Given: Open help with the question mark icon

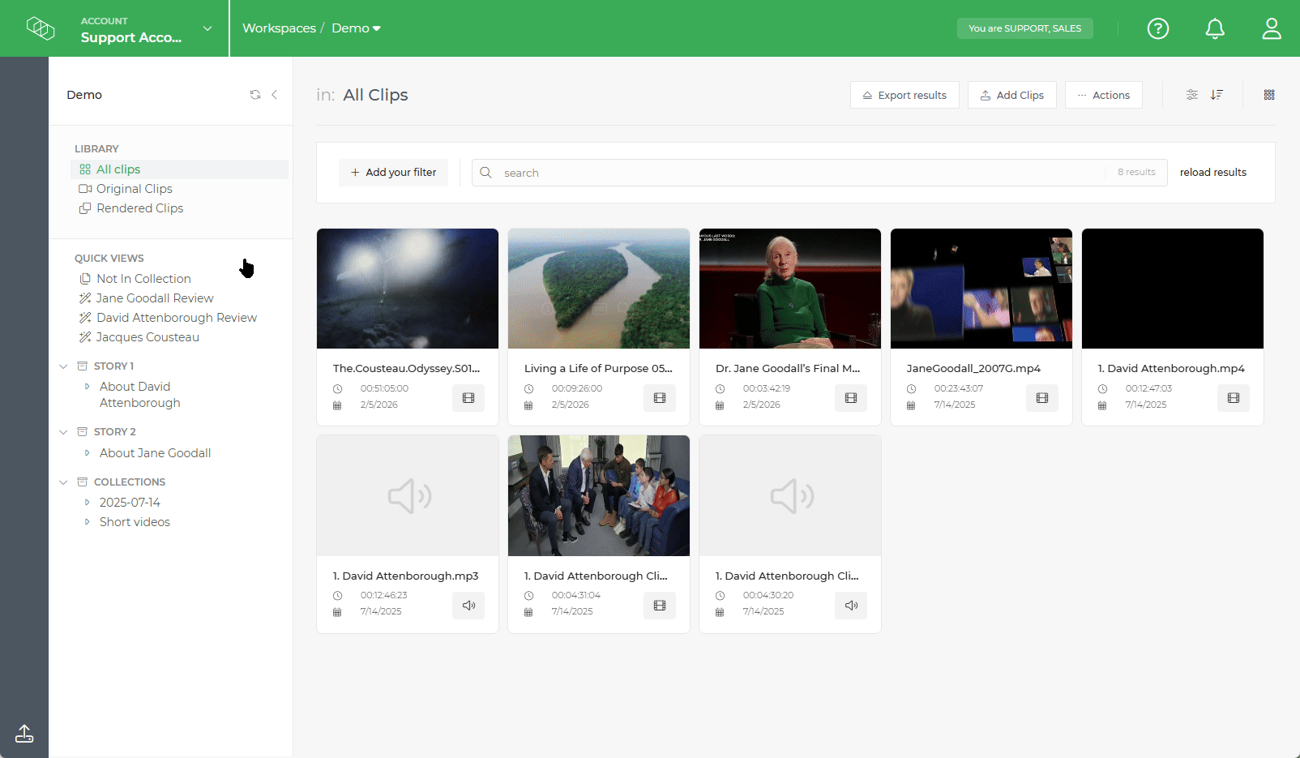Looking at the screenshot, I should pyautogui.click(x=1158, y=28).
